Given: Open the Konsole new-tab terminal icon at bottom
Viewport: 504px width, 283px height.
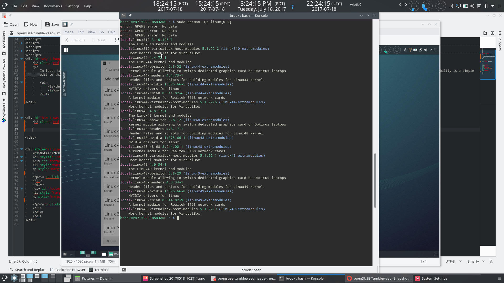Looking at the screenshot, I should [x=124, y=270].
